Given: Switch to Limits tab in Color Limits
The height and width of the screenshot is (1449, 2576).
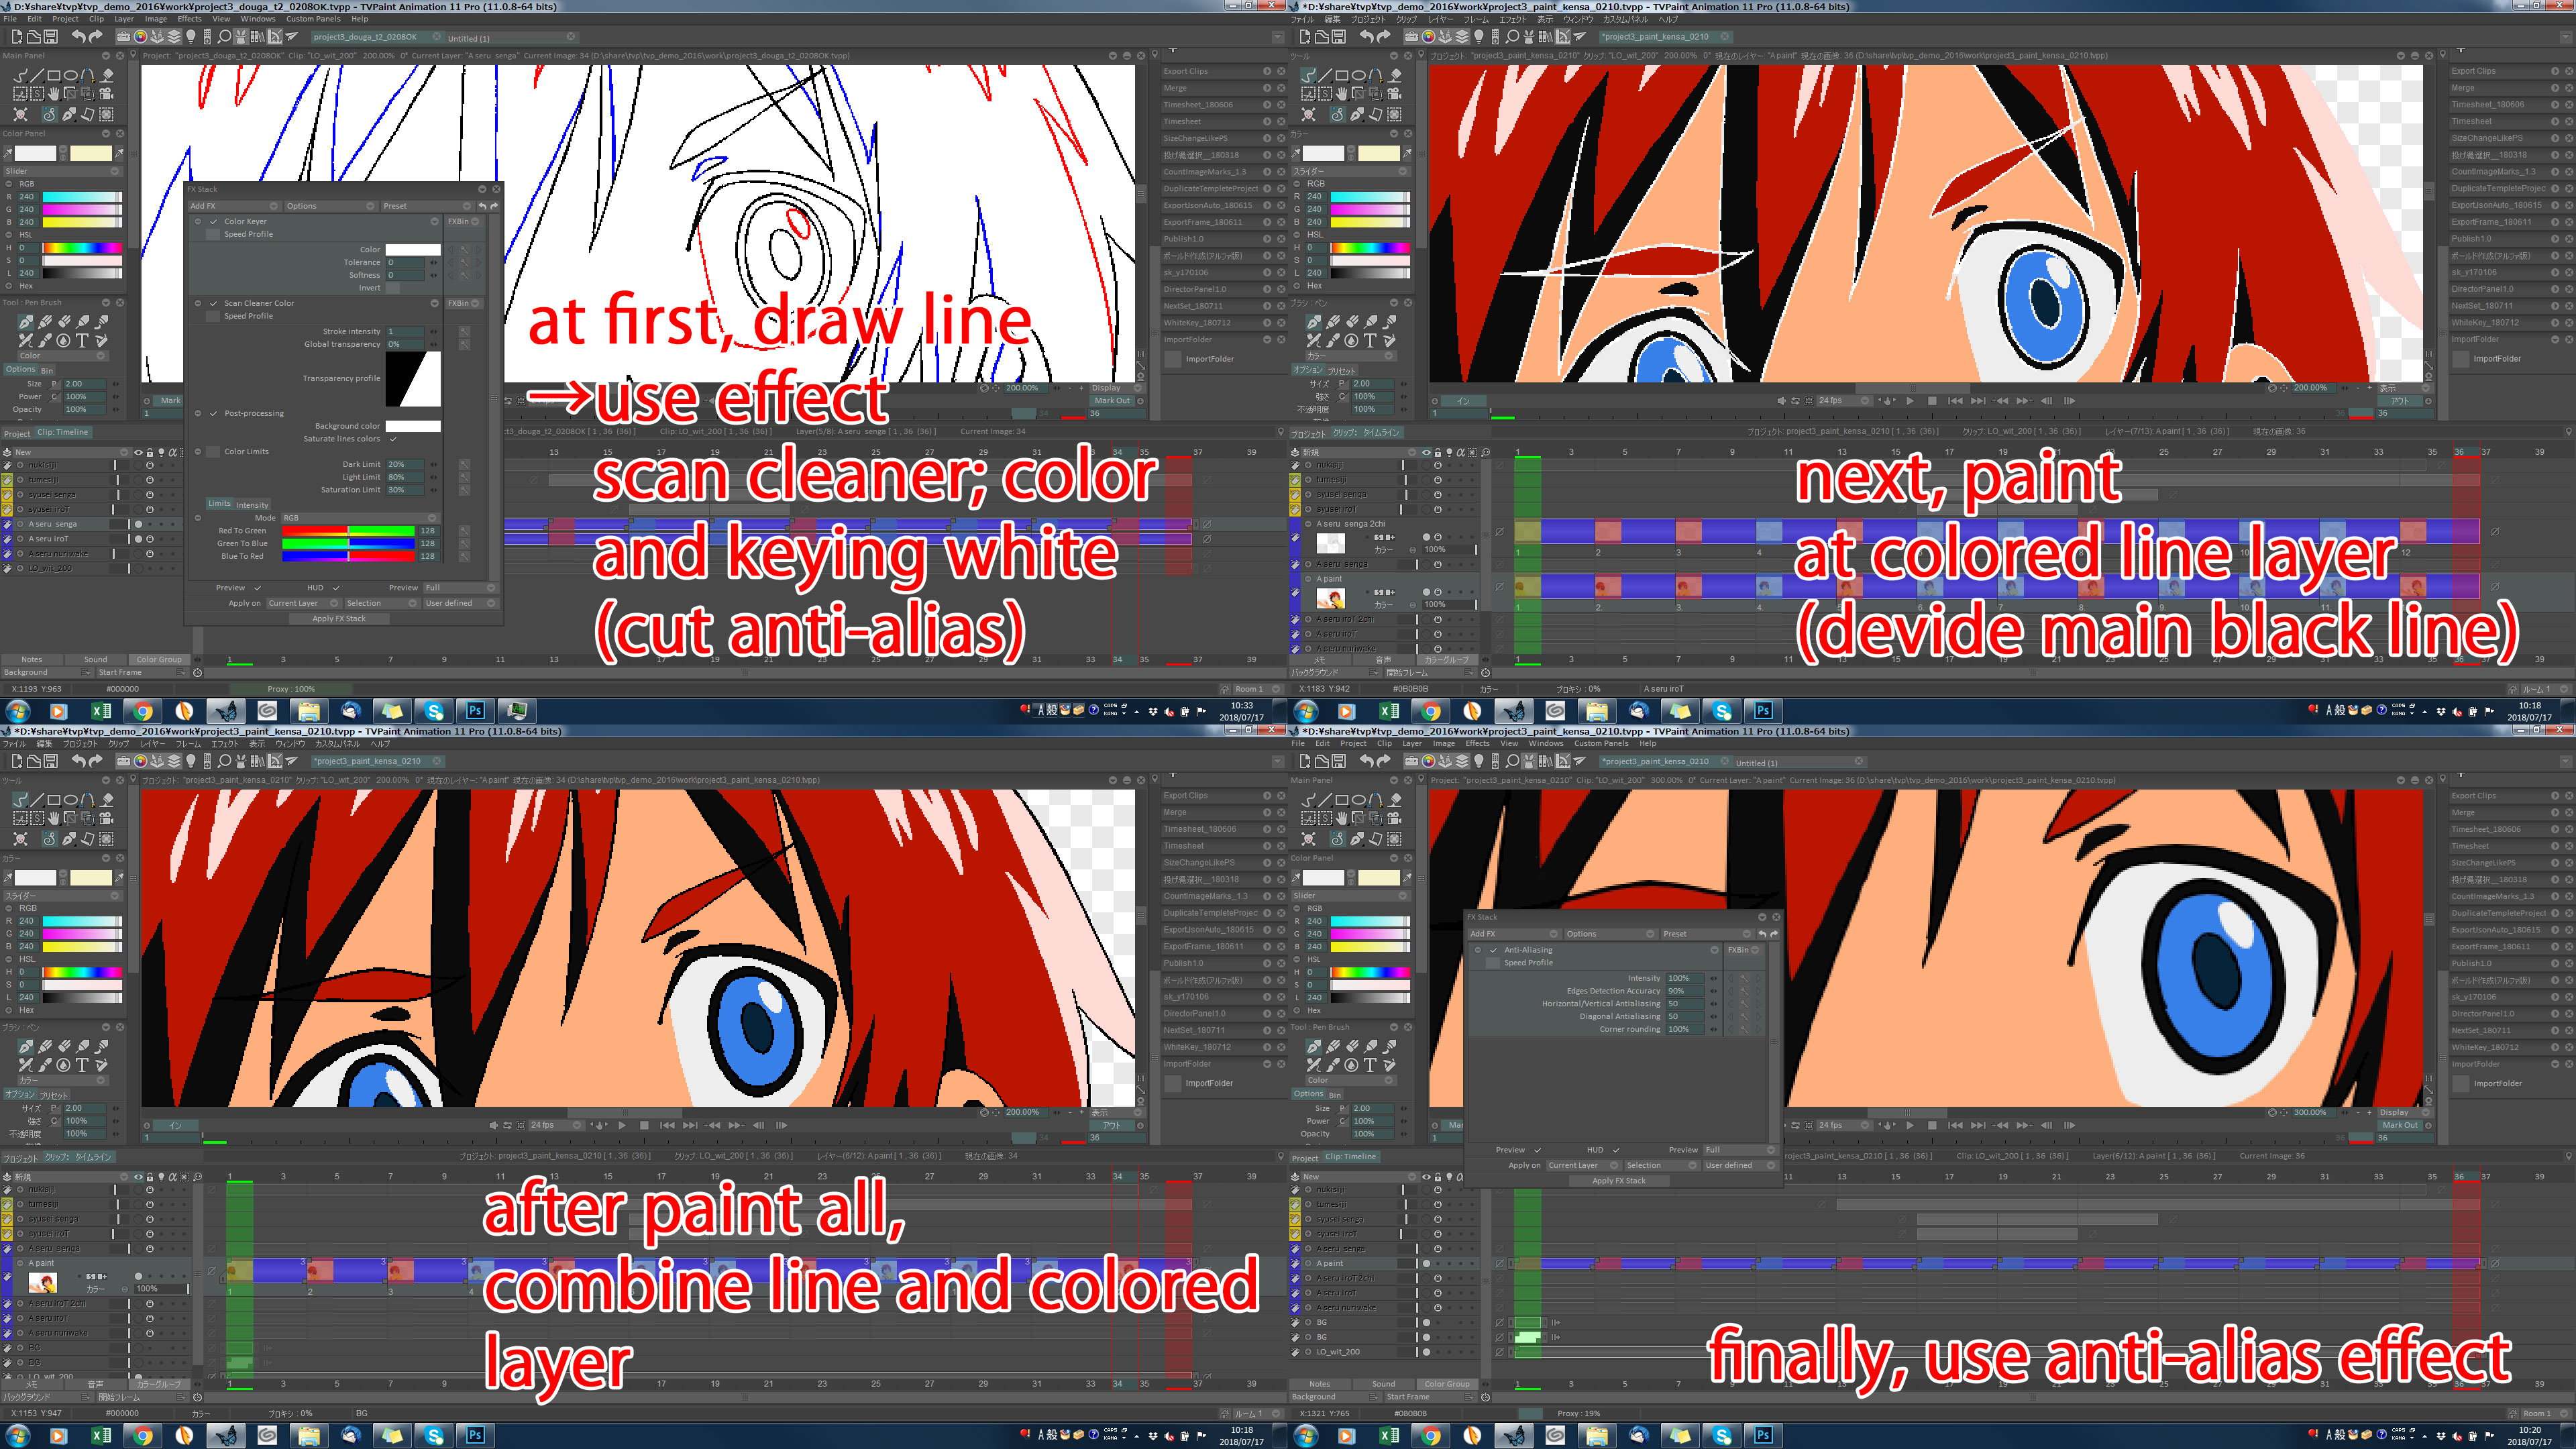Looking at the screenshot, I should click(219, 504).
